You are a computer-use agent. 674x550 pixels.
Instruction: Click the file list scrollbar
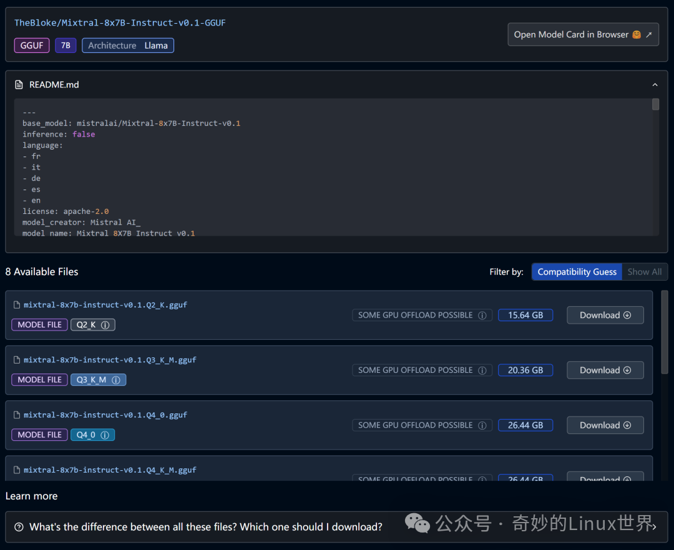665,332
